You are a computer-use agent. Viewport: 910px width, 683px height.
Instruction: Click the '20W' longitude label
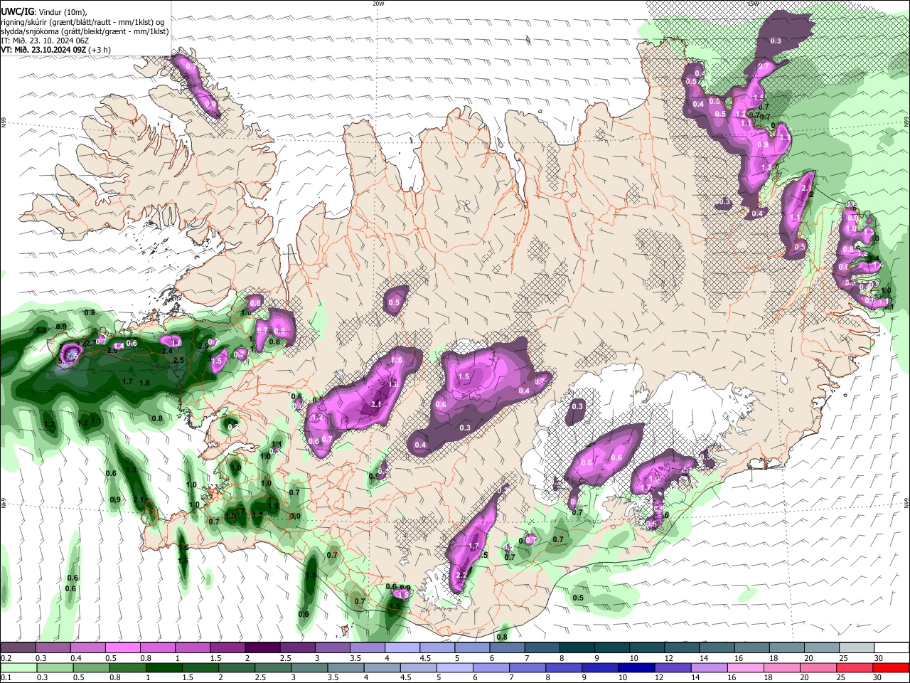point(378,4)
